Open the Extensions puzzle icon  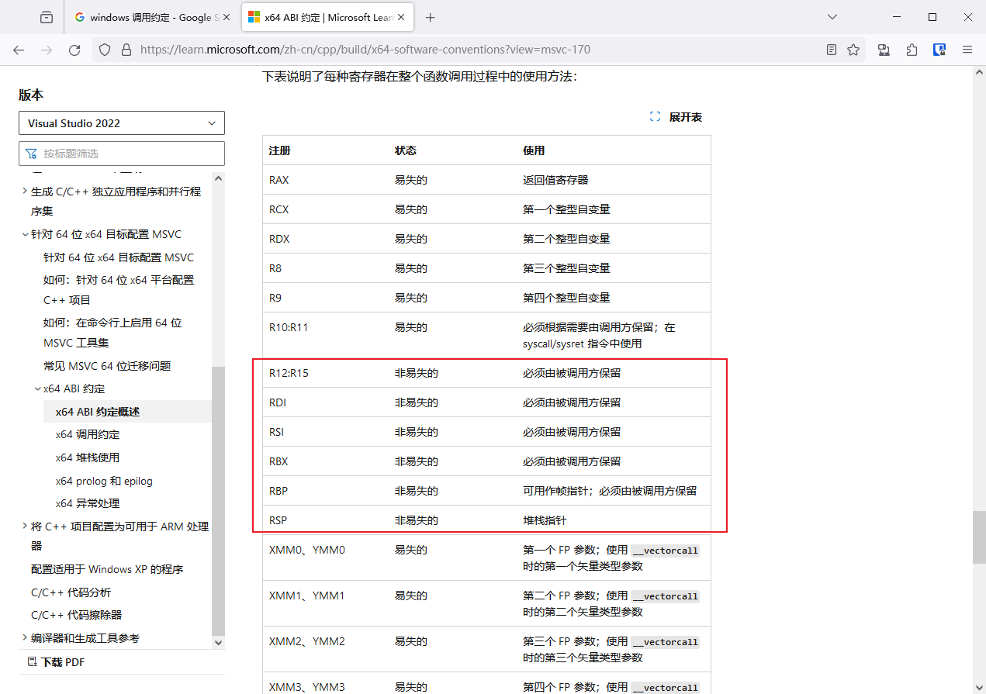coord(912,50)
